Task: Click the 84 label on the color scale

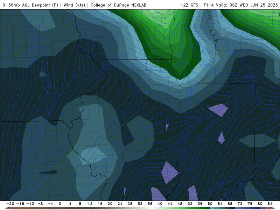Action: tap(270, 204)
